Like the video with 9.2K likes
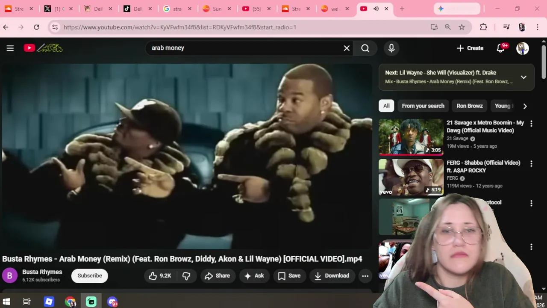Image resolution: width=547 pixels, height=308 pixels. [x=160, y=276]
